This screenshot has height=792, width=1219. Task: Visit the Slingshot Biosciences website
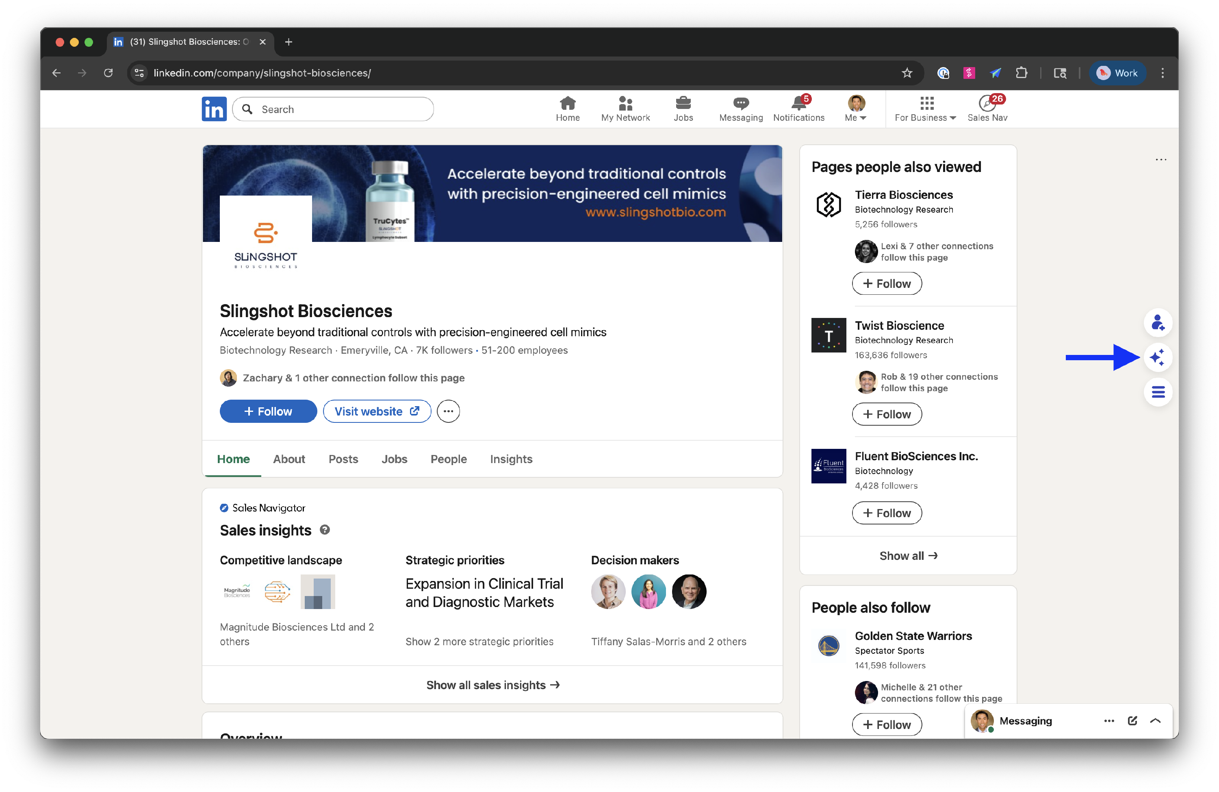(376, 411)
